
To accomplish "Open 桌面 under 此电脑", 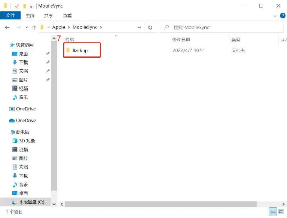I will coord(20,193).
